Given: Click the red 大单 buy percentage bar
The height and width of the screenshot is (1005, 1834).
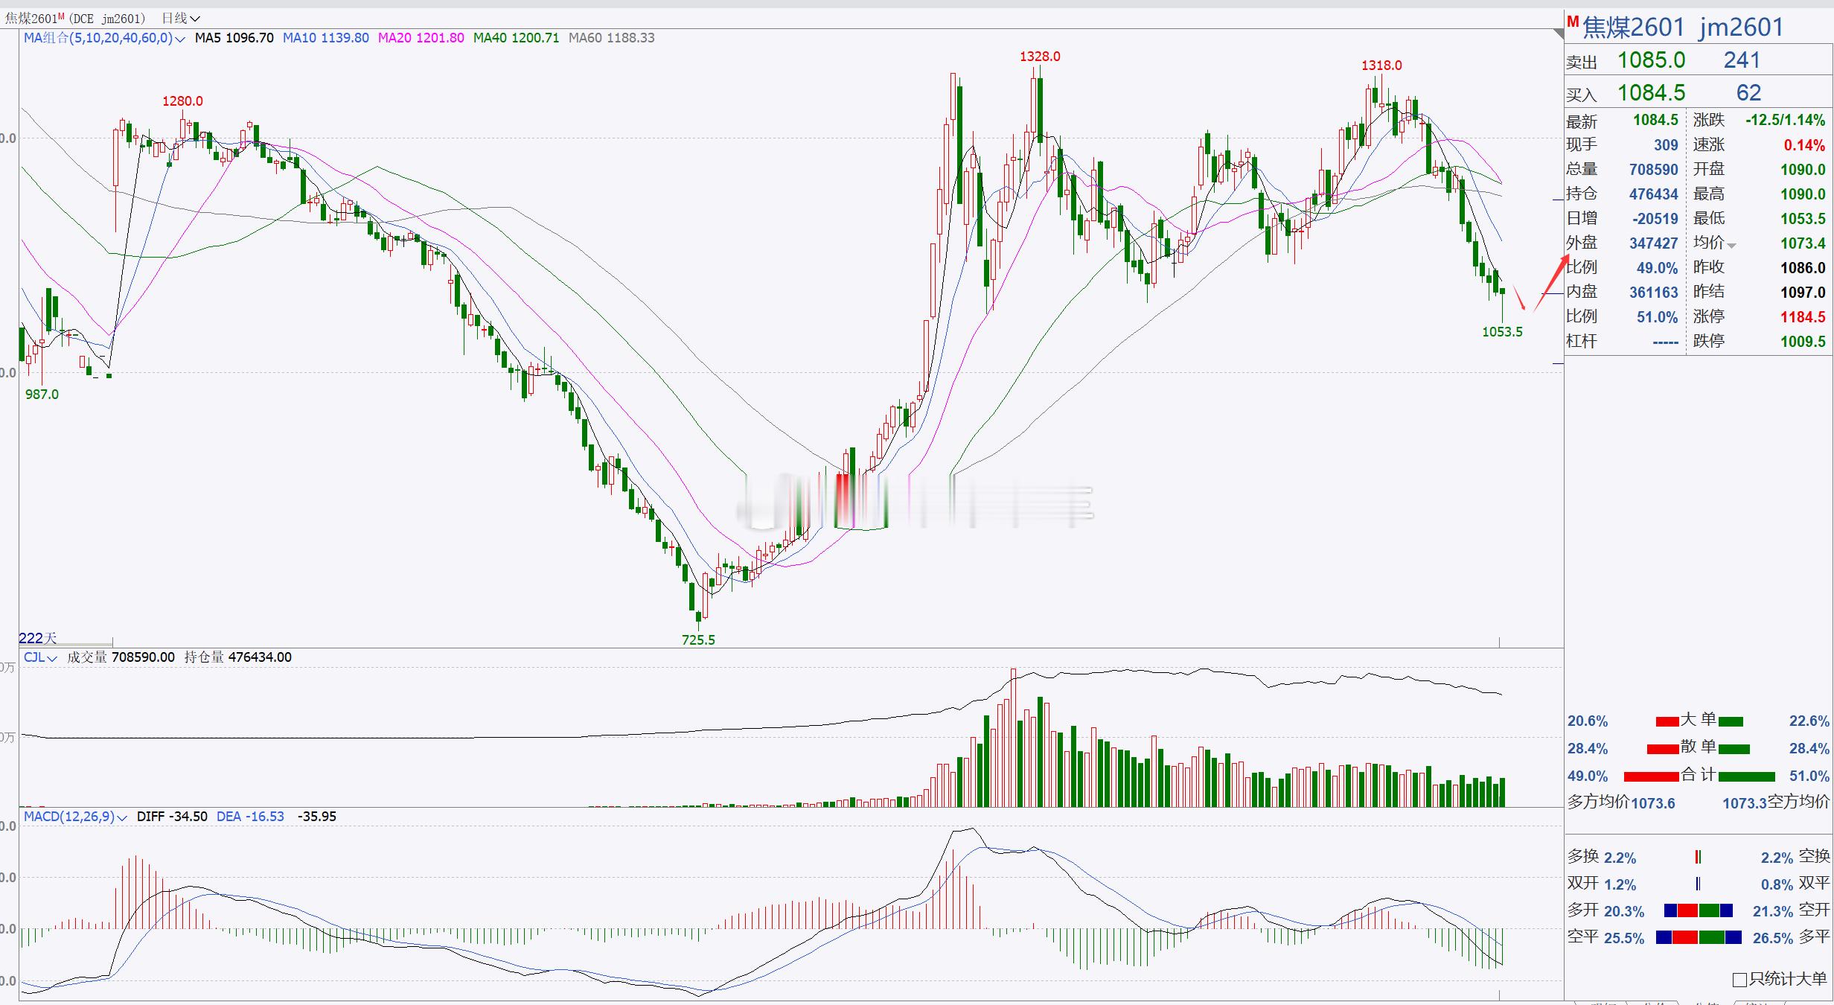Looking at the screenshot, I should (x=1667, y=721).
